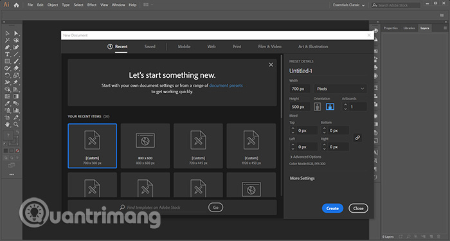Select the Perspective Grid tool
Image resolution: width=450 pixels, height=241 pixels.
16,89
